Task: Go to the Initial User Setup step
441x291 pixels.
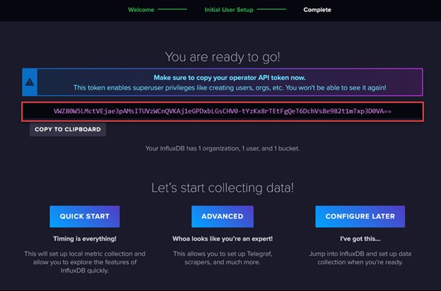Action: coord(229,10)
